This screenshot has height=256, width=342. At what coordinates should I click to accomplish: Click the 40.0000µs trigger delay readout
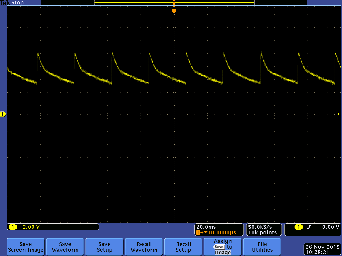pyautogui.click(x=222, y=233)
